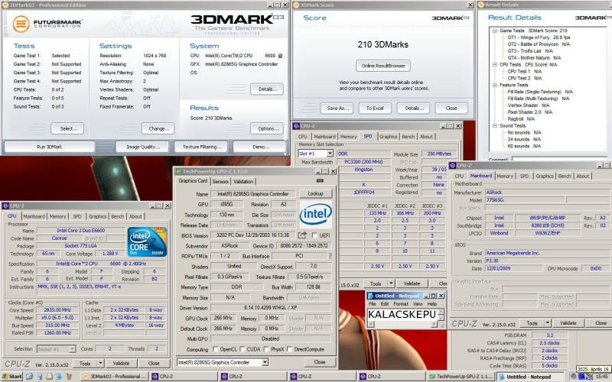Image resolution: width=612 pixels, height=382 pixels.
Task: Toggle the PhysX computing checkbox
Action: (266, 349)
